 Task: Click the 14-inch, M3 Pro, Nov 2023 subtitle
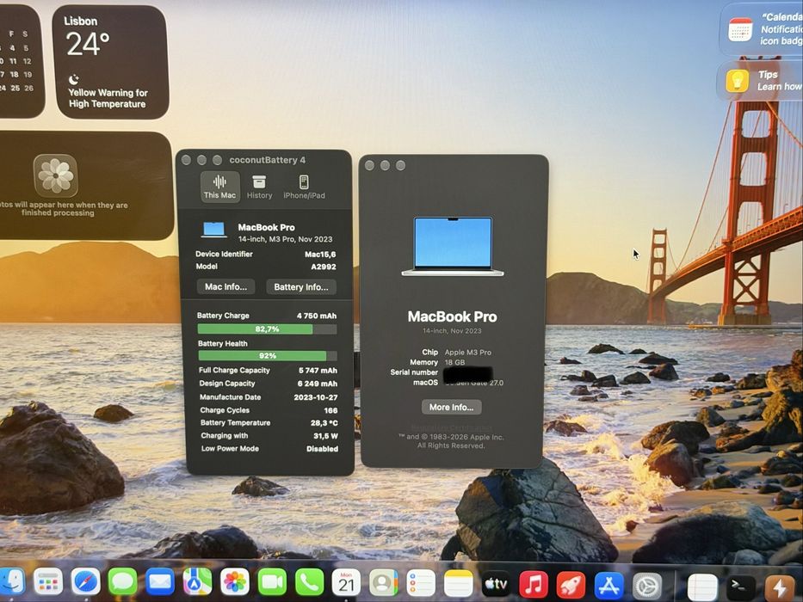point(285,239)
